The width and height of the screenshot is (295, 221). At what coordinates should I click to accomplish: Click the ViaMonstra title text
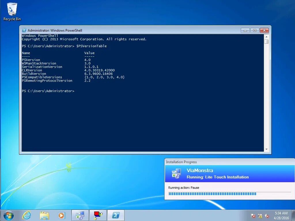[200, 170]
